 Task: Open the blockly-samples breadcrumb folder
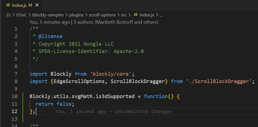pos(48,15)
